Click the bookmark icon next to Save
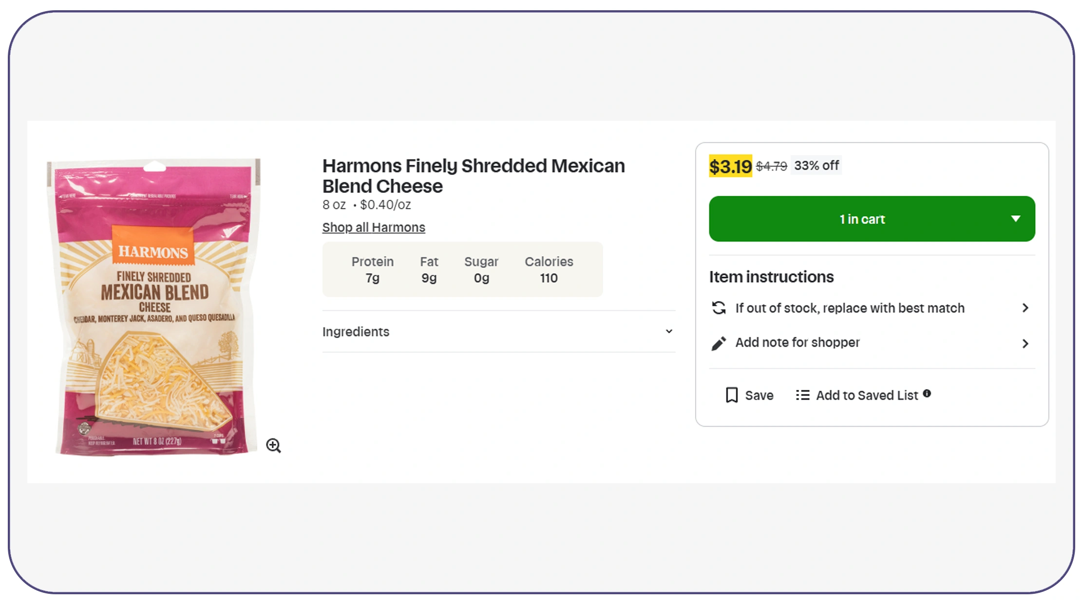 (x=732, y=395)
